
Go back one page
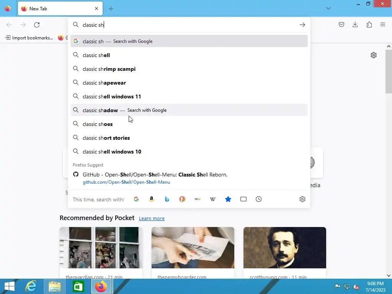click(9, 25)
